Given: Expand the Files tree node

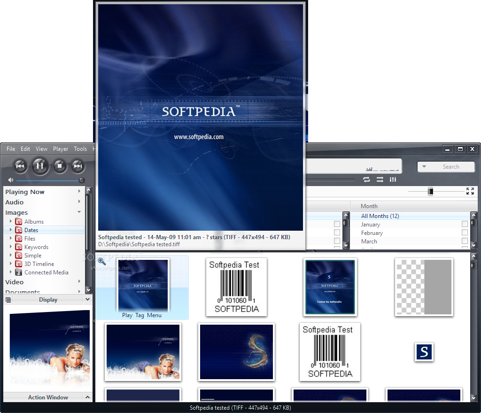Looking at the screenshot, I should coord(11,238).
